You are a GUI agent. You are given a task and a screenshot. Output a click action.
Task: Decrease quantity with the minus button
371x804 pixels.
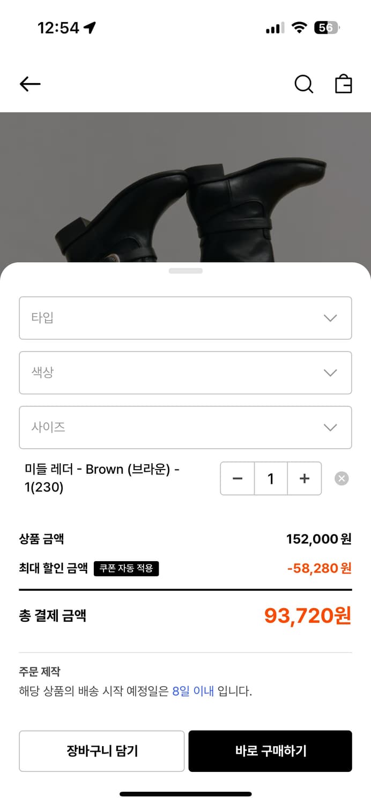(x=237, y=479)
